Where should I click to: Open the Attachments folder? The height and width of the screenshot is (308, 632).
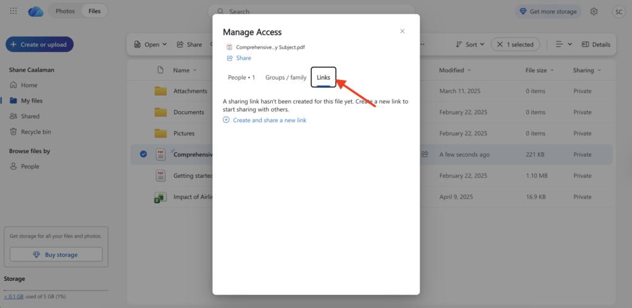190,91
